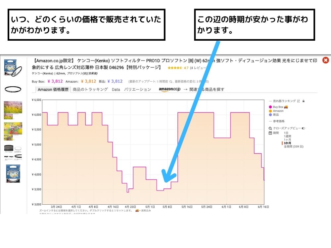Toggle 新品 series via purple dot

pos(270,115)
